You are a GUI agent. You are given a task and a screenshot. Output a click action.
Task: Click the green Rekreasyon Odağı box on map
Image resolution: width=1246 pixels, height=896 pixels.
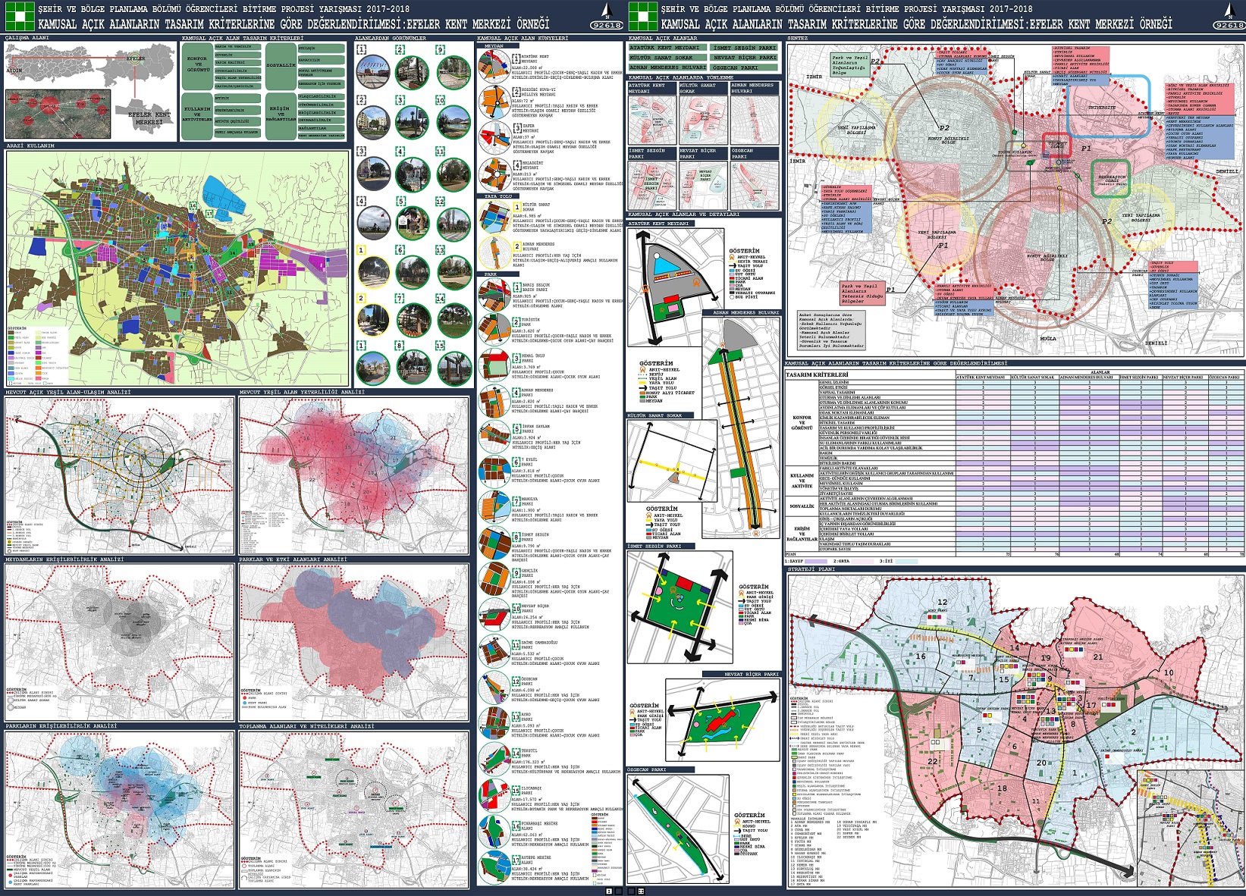[x=1111, y=179]
